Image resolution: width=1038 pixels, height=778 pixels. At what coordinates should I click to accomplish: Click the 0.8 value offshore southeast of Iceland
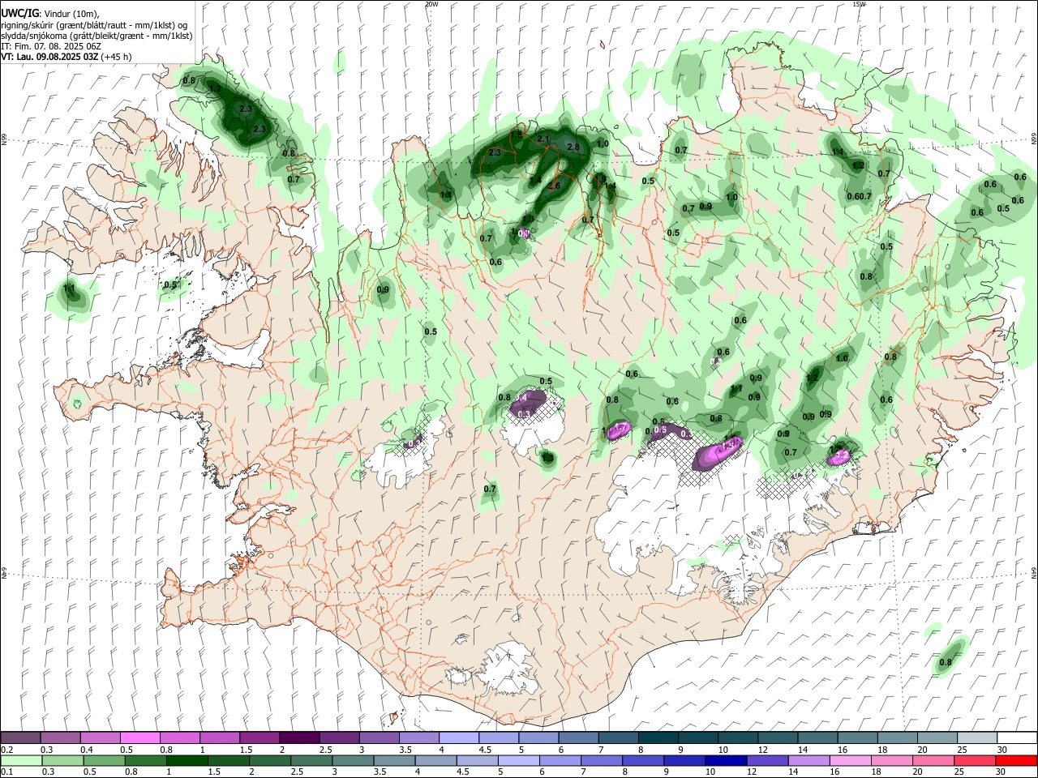click(946, 662)
